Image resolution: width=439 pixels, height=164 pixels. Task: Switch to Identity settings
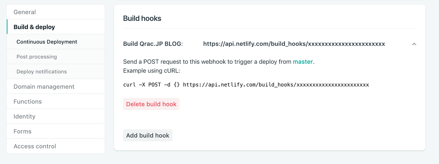coord(25,117)
